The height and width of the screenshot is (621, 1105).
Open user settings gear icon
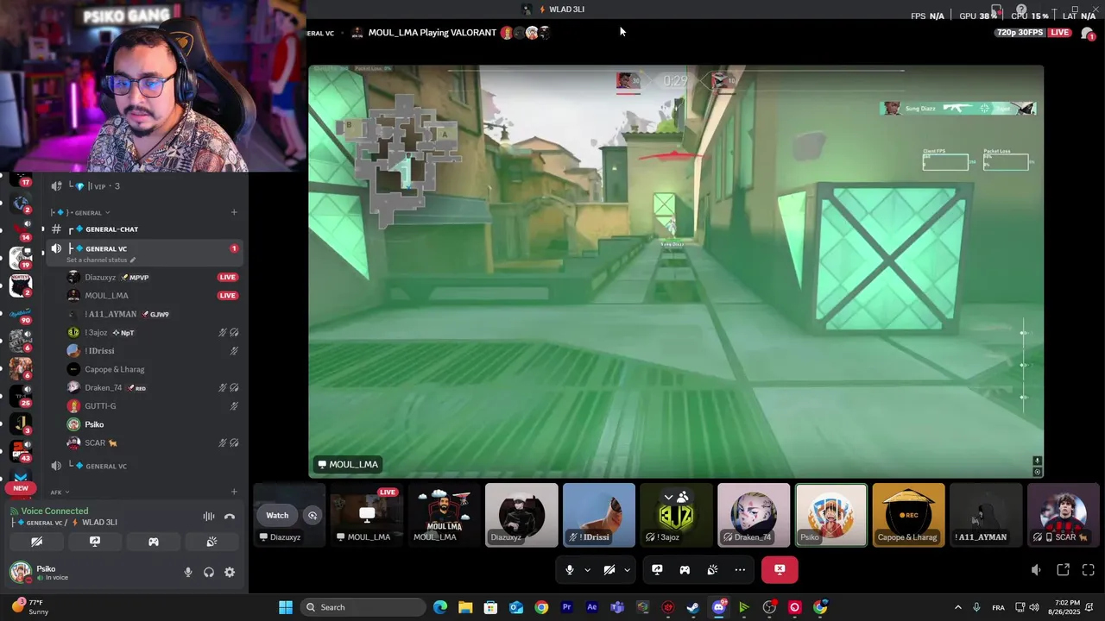click(230, 572)
